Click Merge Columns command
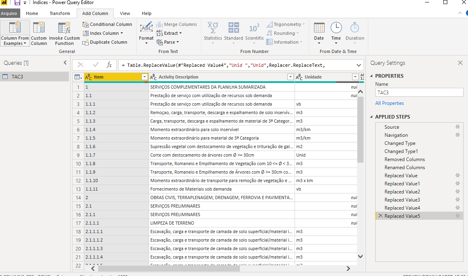The image size is (468, 276). [176, 24]
